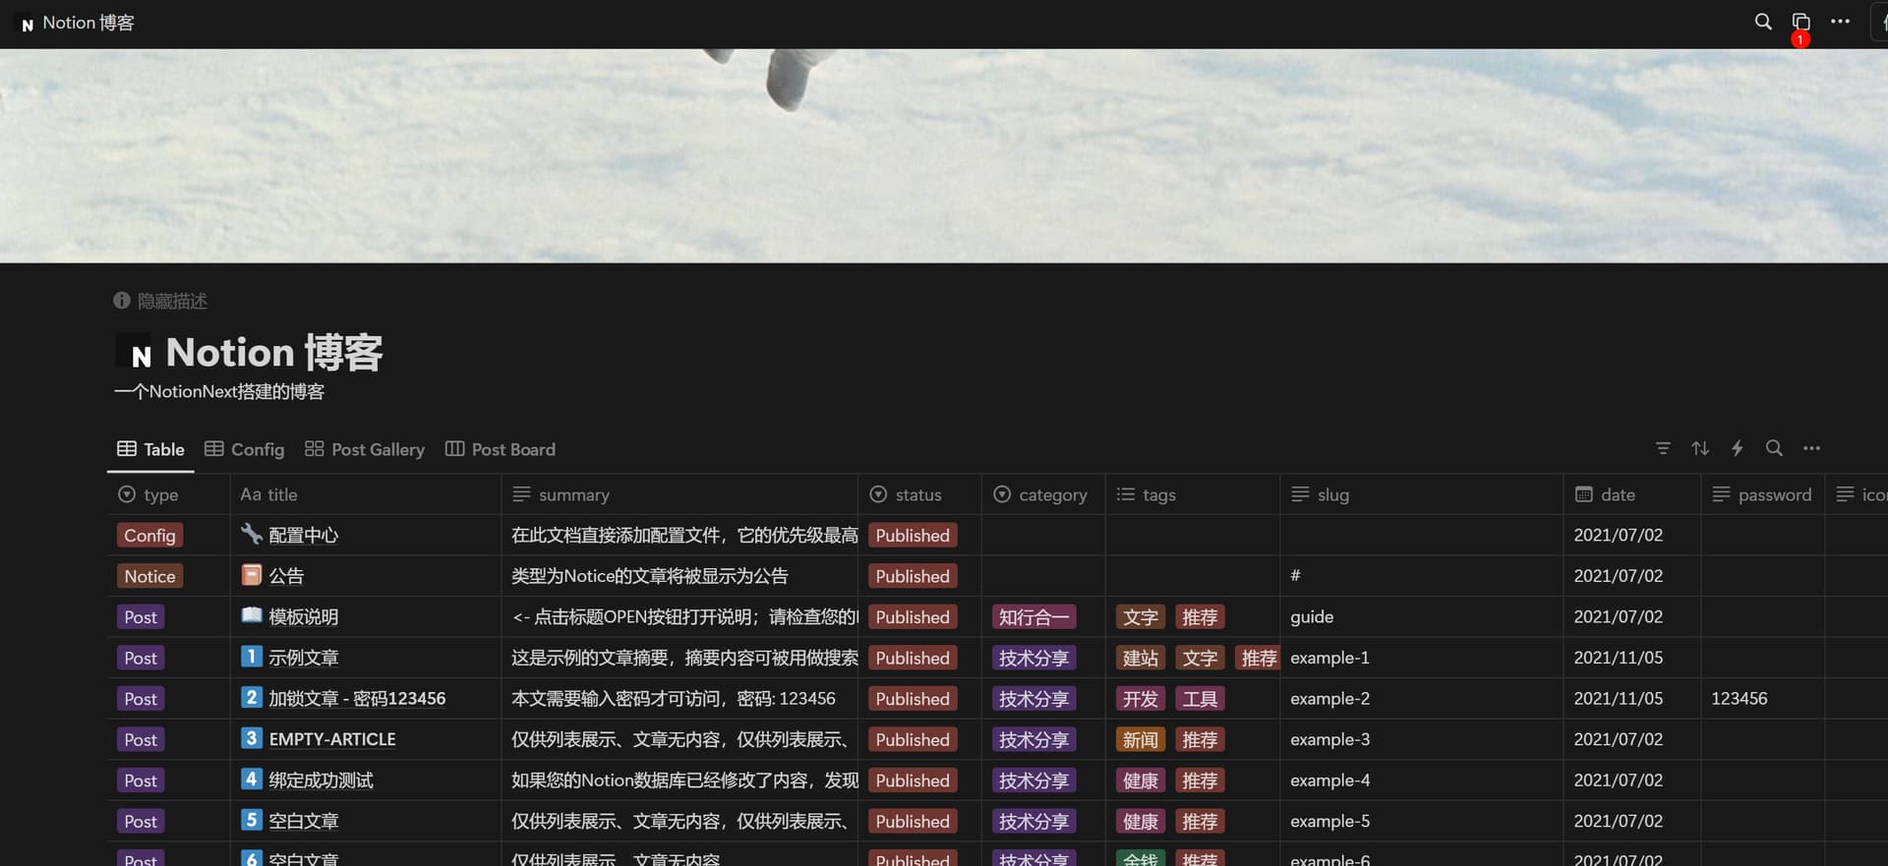Open the 公告 page title
This screenshot has width=1888, height=866.
pyautogui.click(x=286, y=576)
